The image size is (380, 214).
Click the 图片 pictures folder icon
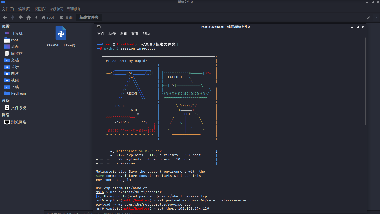pyautogui.click(x=7, y=73)
